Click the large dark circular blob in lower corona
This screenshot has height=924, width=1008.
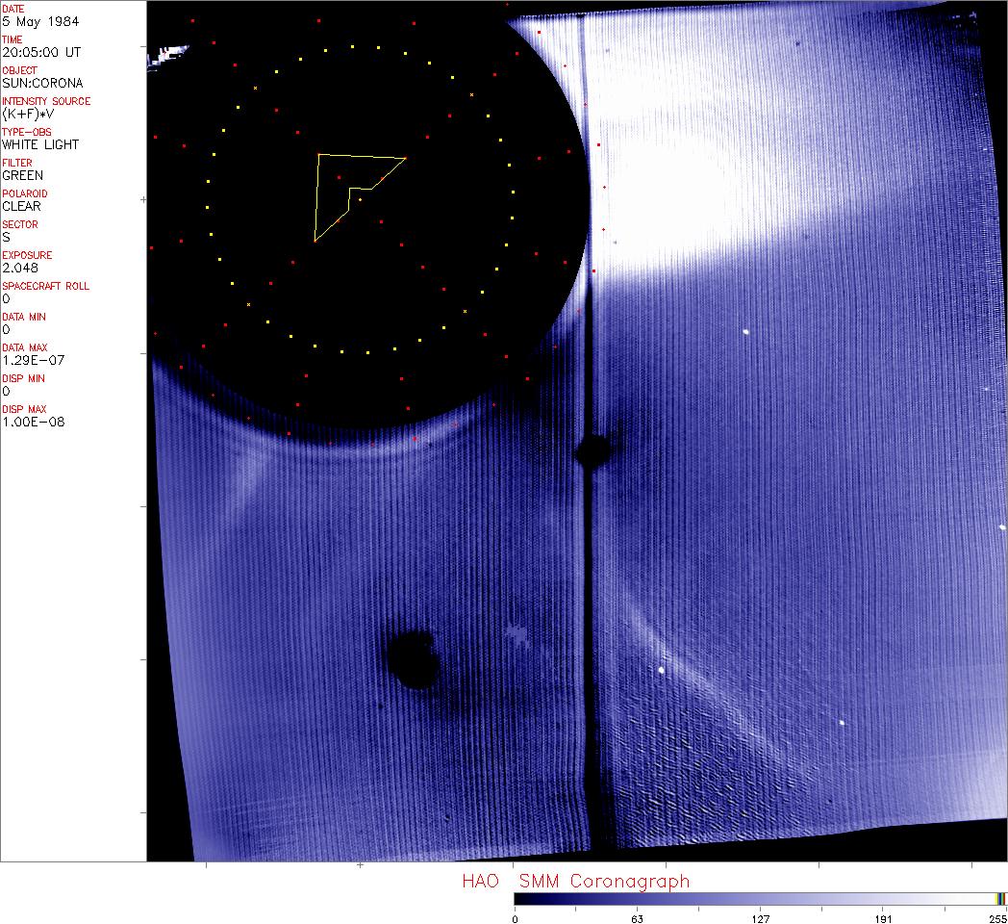click(x=413, y=659)
